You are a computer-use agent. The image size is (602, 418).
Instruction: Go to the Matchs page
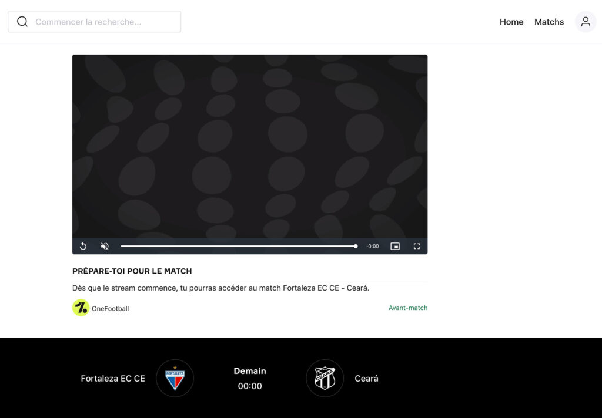click(x=549, y=22)
